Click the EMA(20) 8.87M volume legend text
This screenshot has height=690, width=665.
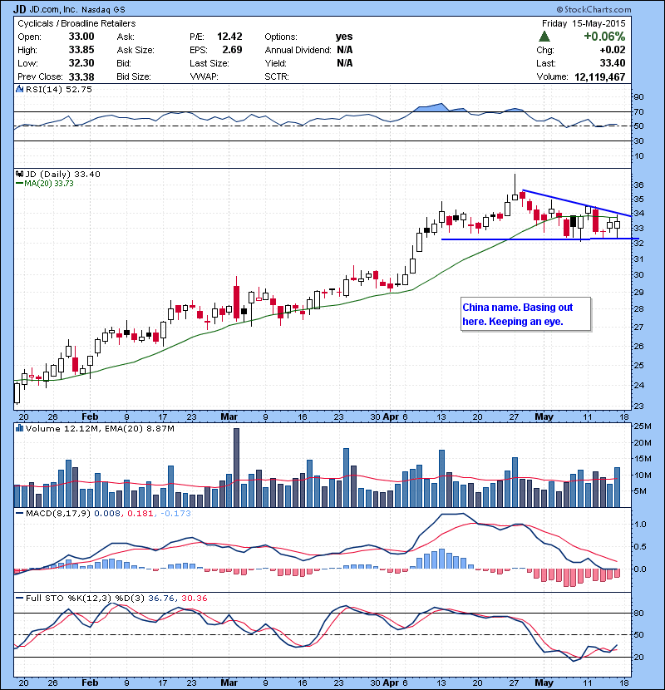pos(140,428)
